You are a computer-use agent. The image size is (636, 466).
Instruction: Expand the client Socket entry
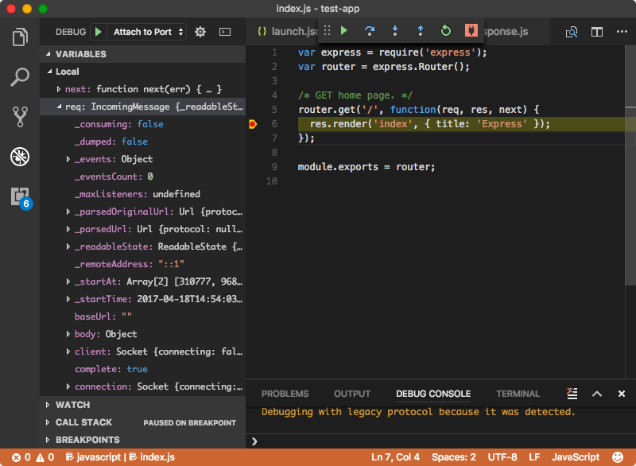pos(68,351)
